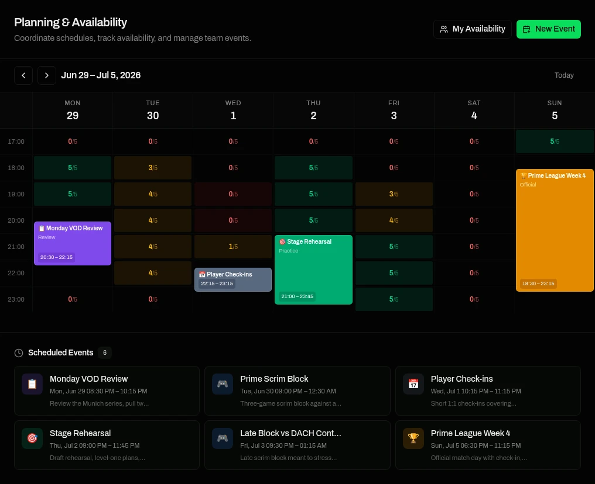Image resolution: width=595 pixels, height=484 pixels.
Task: Click the target icon on Stage Rehearsal card
Action: pos(32,438)
